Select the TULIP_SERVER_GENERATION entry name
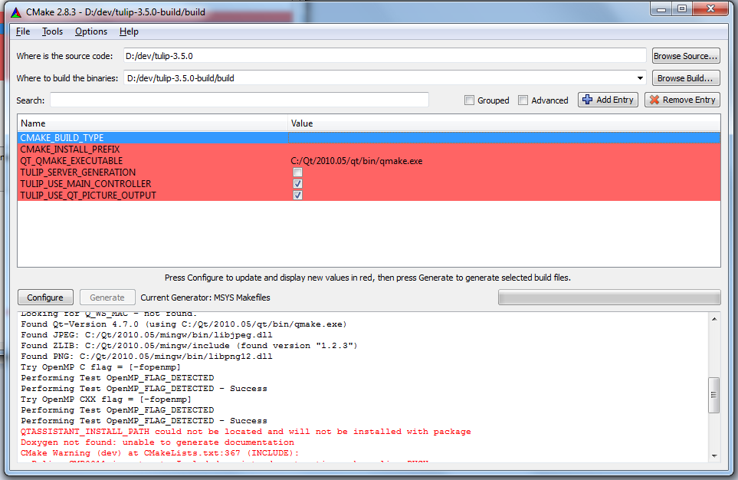The image size is (738, 480). tap(78, 173)
